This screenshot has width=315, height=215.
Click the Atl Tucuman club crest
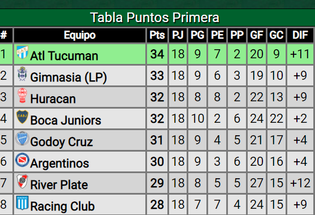[22, 52]
